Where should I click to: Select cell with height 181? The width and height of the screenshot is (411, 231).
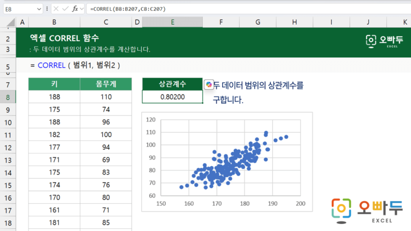coord(54,222)
